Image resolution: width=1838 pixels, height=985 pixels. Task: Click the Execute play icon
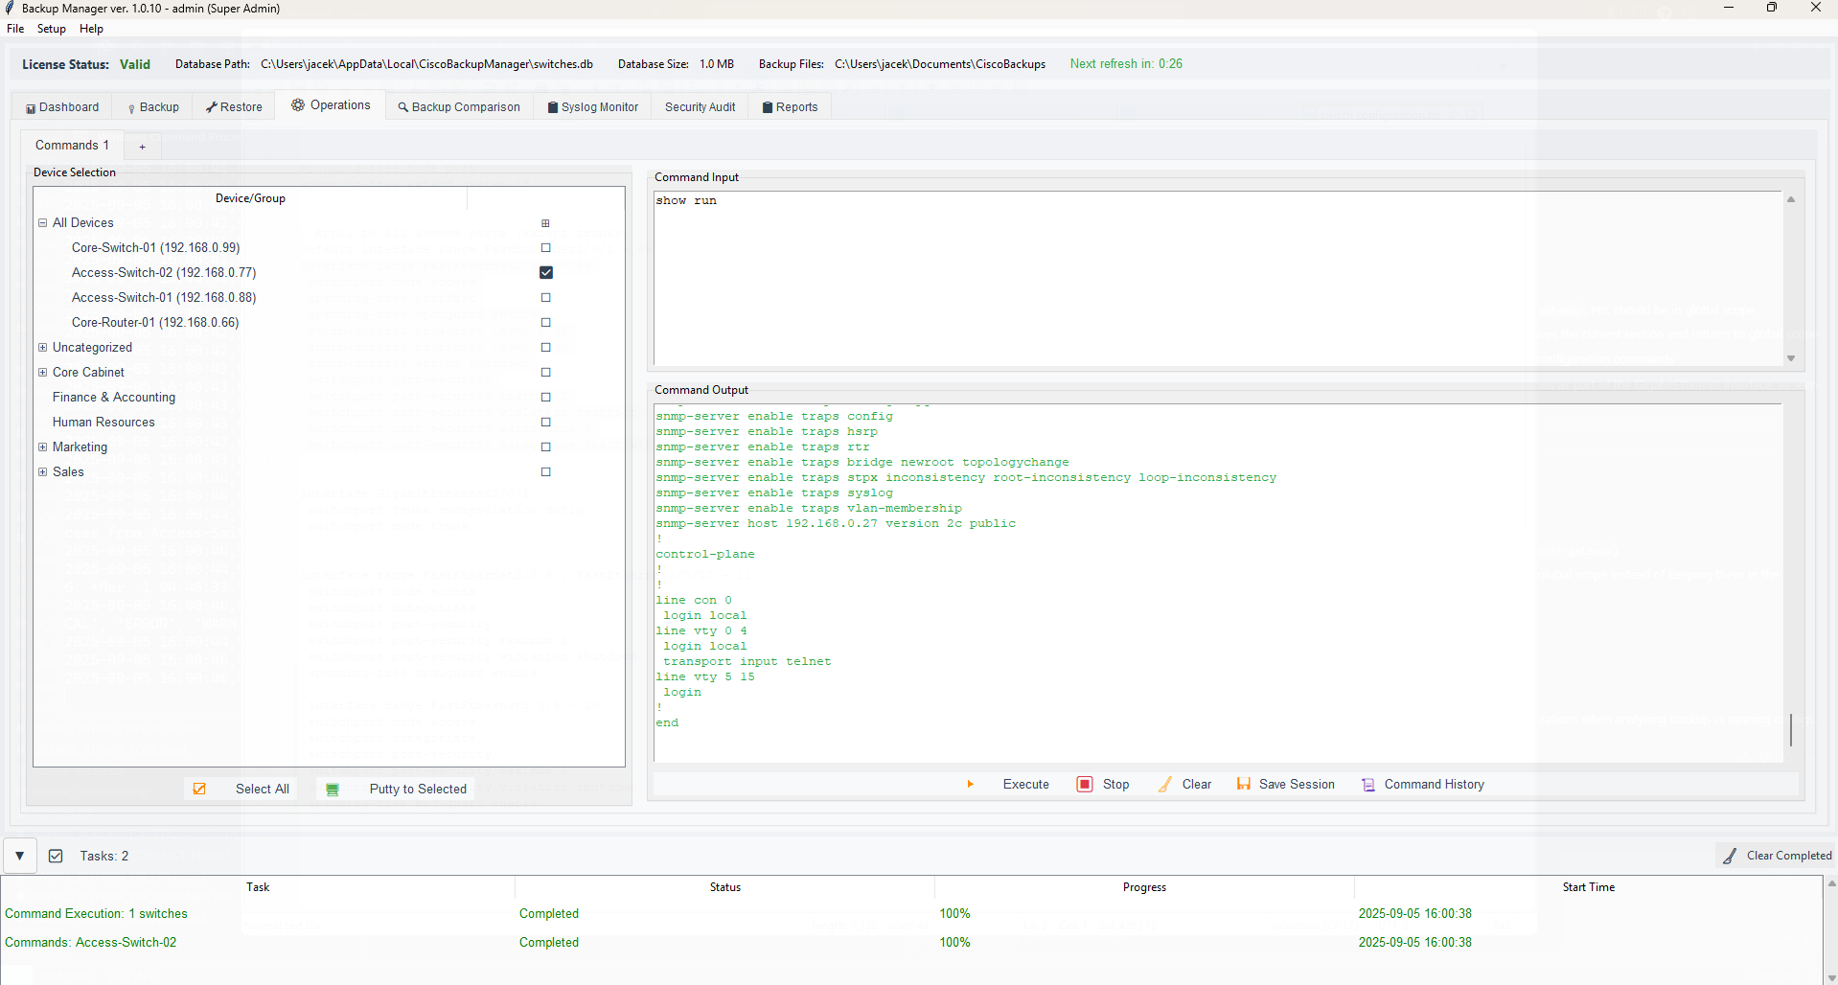(970, 784)
